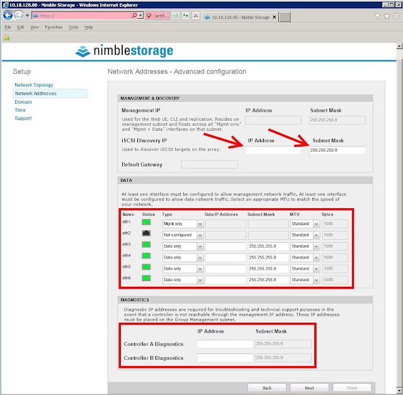
Task: Click eth3 Data IP Address field
Action: click(x=225, y=247)
